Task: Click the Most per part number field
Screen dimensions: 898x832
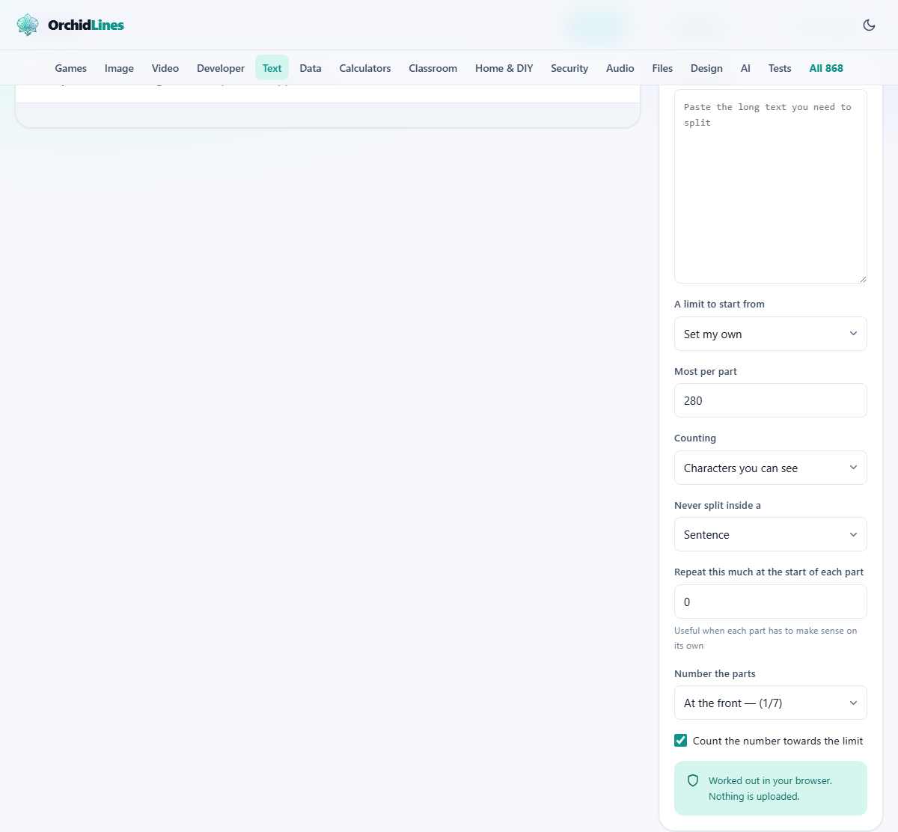Action: point(771,400)
